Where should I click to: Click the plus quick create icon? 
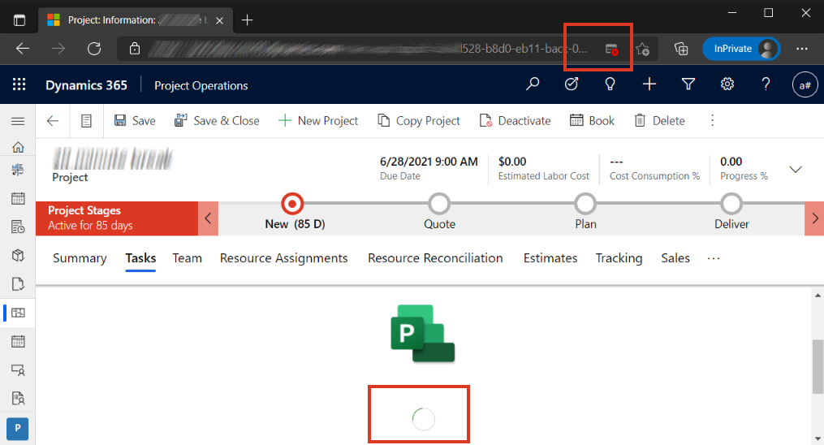[x=649, y=84]
